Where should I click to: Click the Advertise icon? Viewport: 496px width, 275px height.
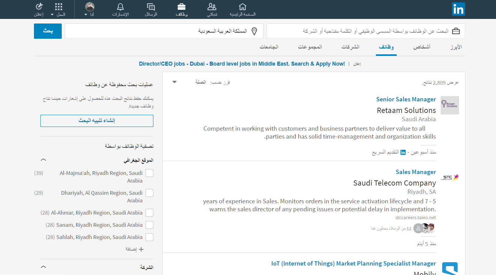tap(39, 7)
